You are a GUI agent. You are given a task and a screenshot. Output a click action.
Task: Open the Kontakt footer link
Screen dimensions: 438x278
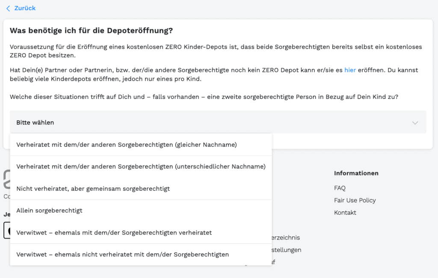tap(345, 213)
